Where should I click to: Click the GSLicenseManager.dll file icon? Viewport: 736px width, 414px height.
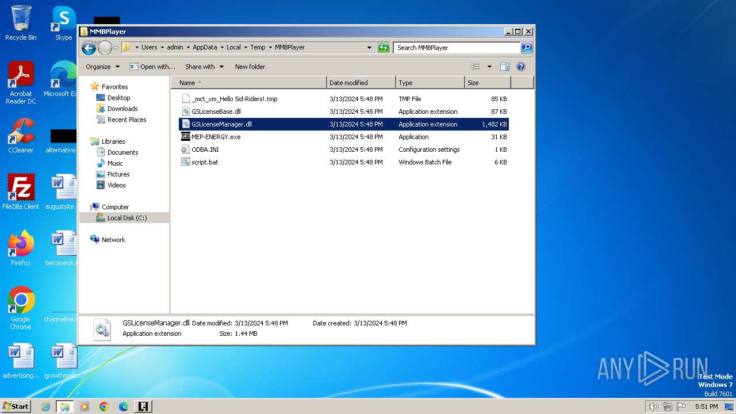pos(186,124)
